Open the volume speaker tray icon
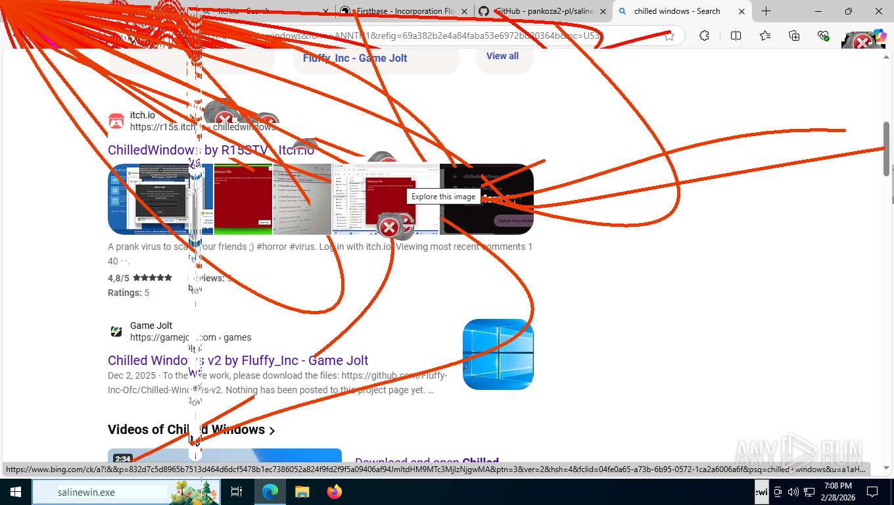This screenshot has width=894, height=505. pyautogui.click(x=793, y=492)
